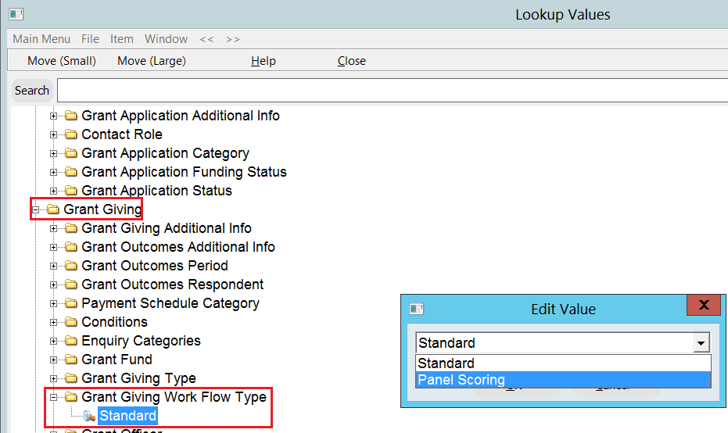Click the Grant Application Category folder icon

71,152
